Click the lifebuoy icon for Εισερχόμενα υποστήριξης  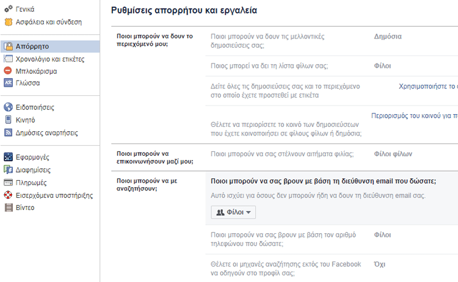click(8, 195)
